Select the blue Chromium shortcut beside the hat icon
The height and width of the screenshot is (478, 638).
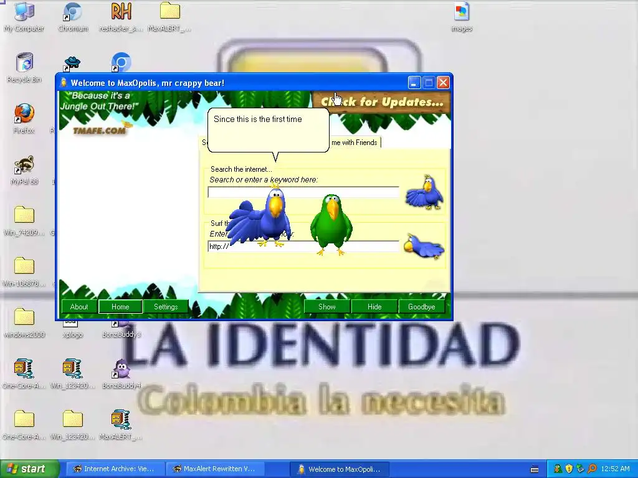[120, 63]
